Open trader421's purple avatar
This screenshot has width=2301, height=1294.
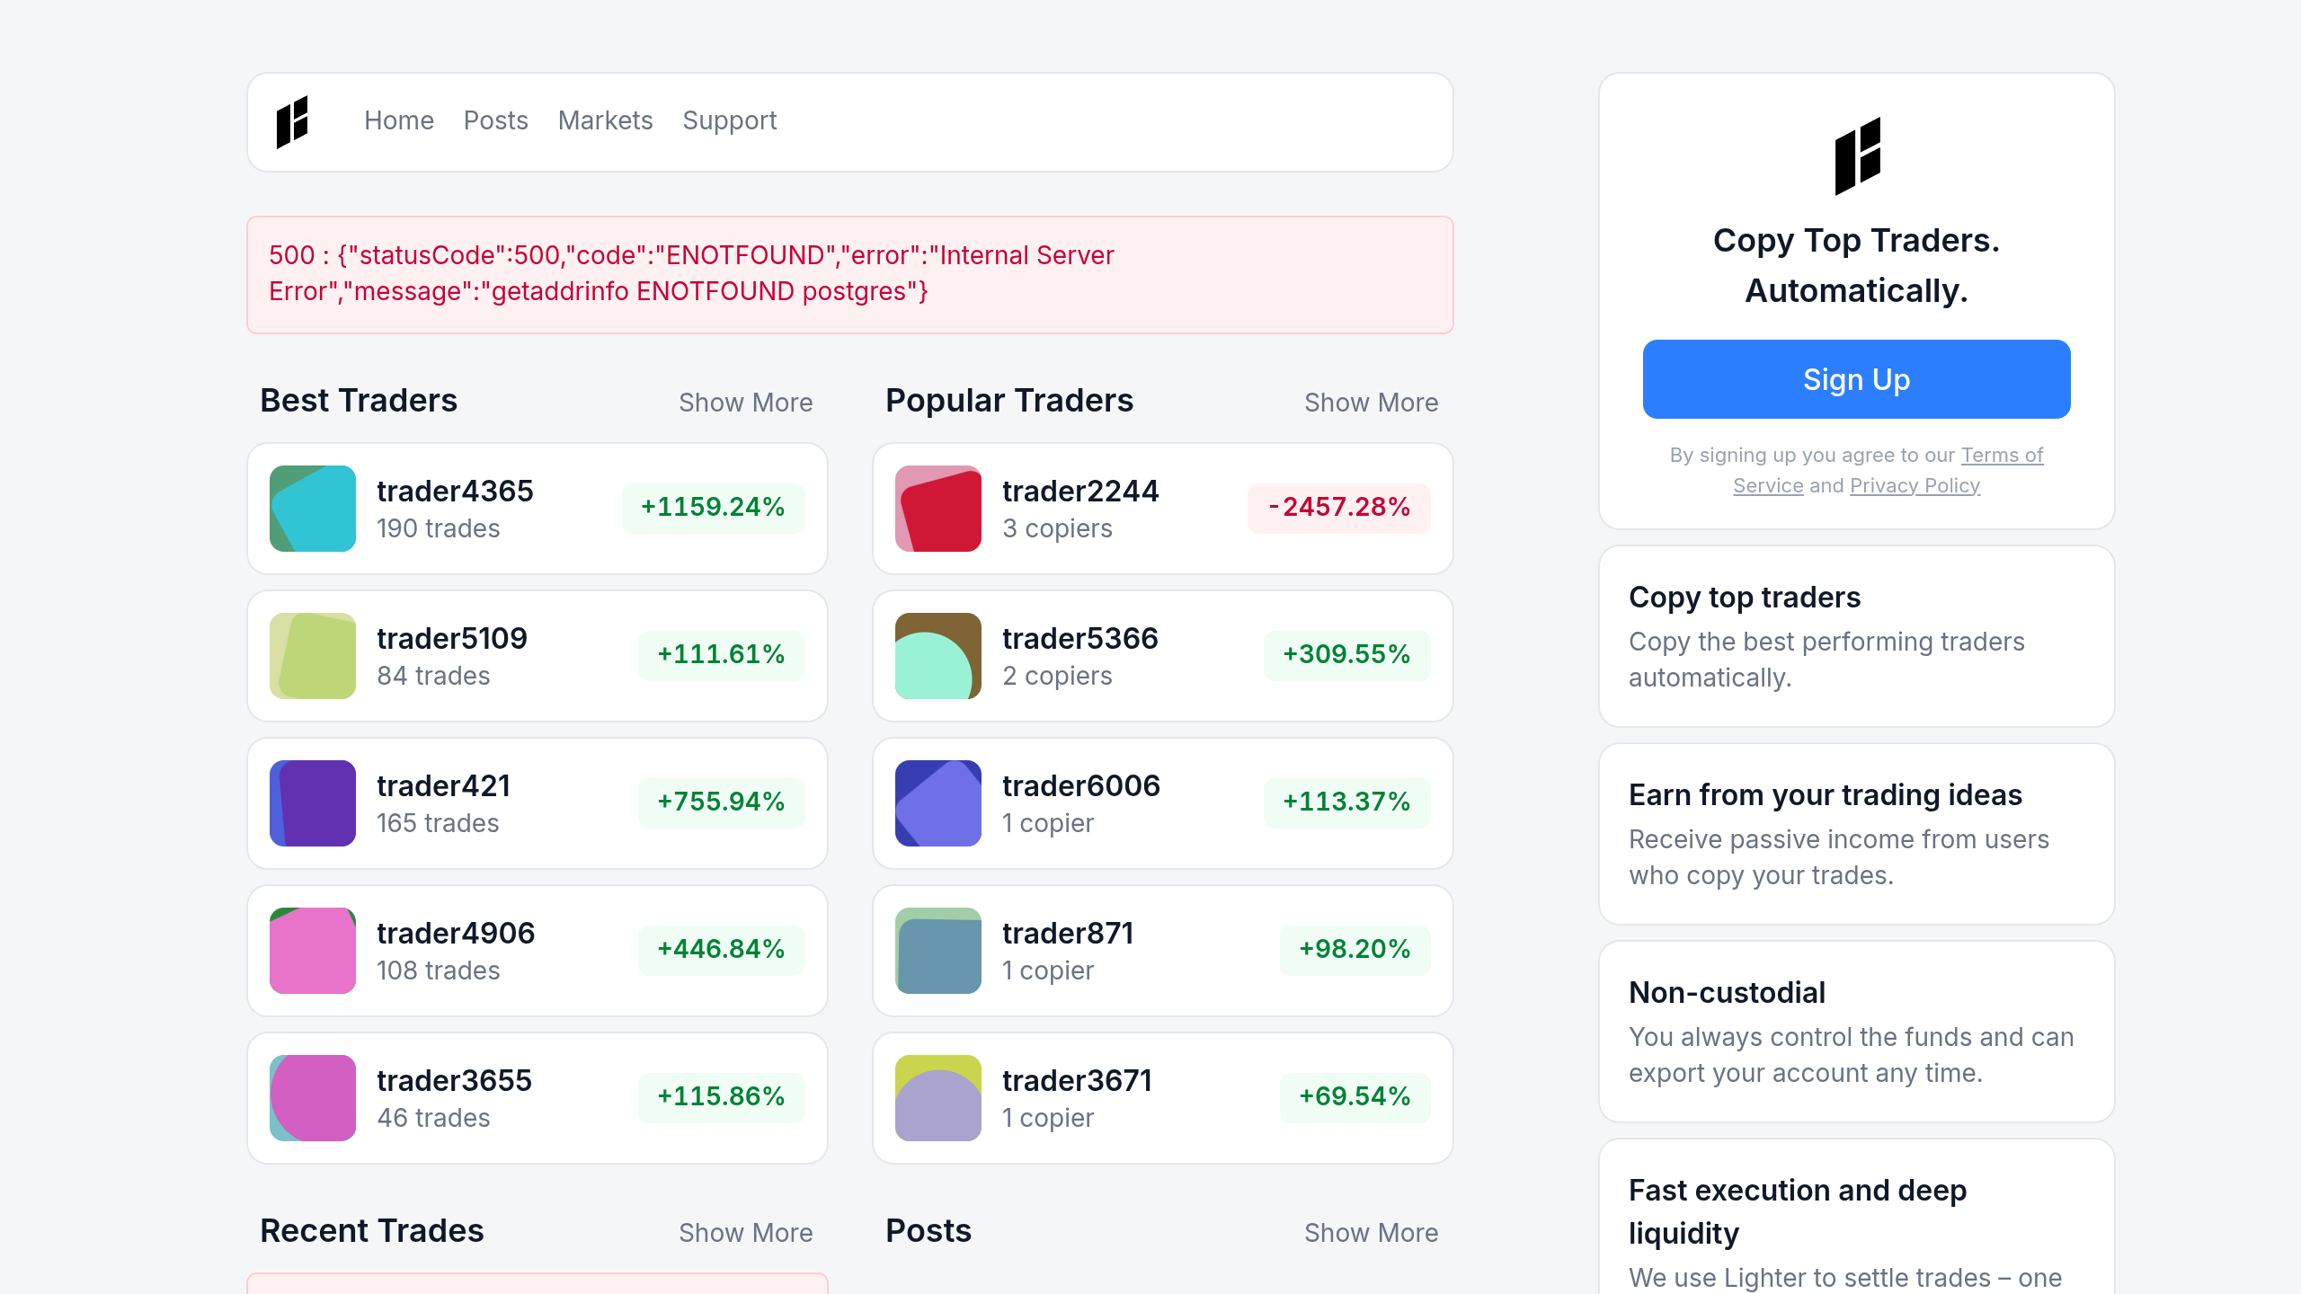click(x=313, y=803)
